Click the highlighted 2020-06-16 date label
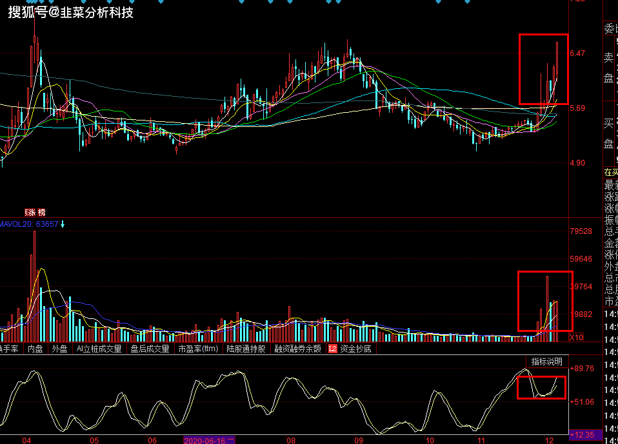Image resolution: width=618 pixels, height=444 pixels. point(209,440)
